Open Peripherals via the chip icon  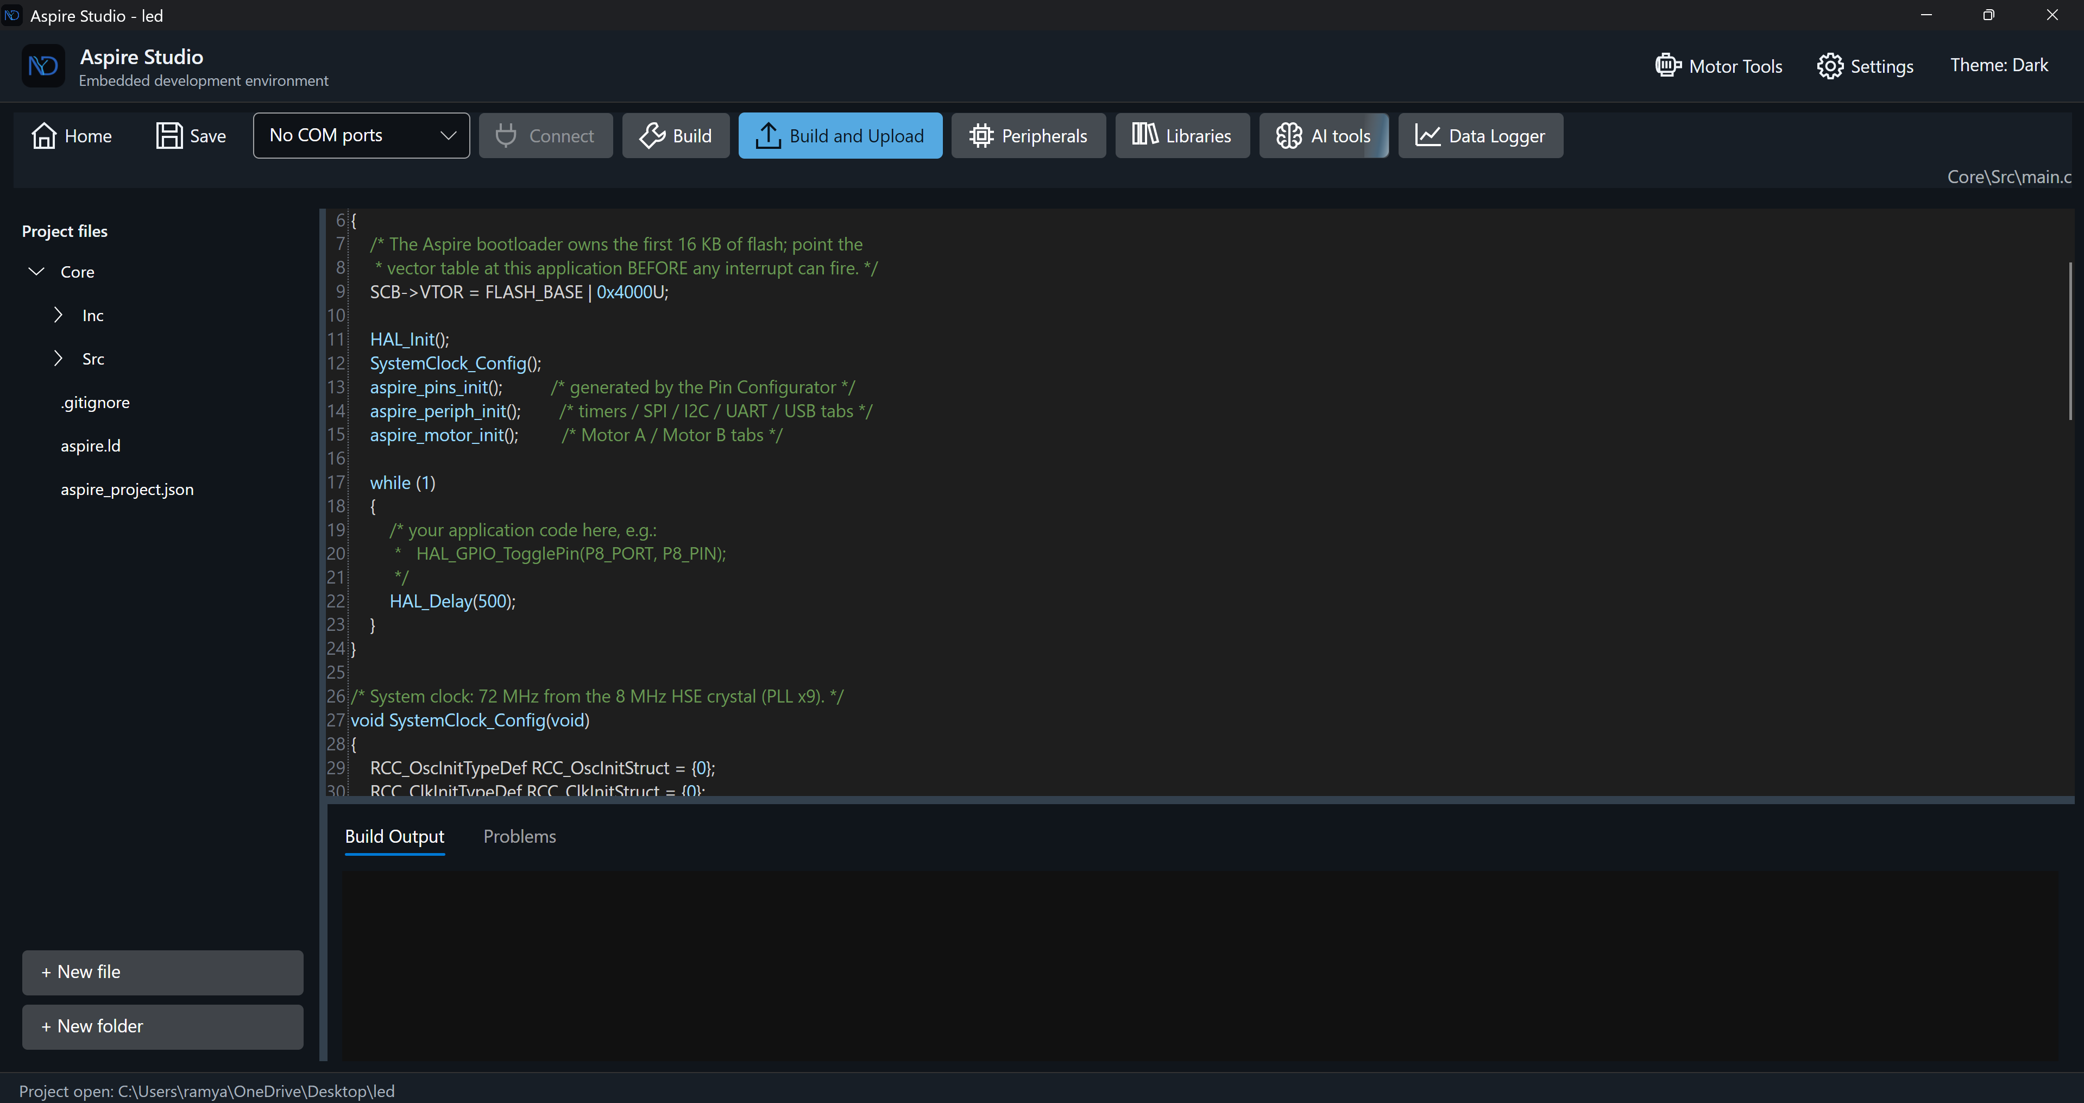980,136
